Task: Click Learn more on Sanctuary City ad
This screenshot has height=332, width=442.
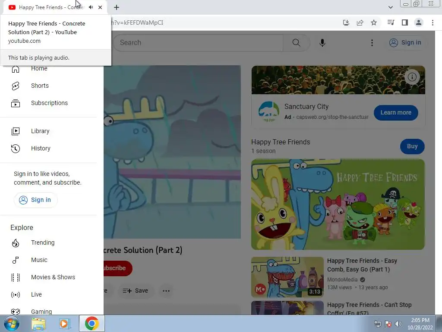Action: coord(396,113)
